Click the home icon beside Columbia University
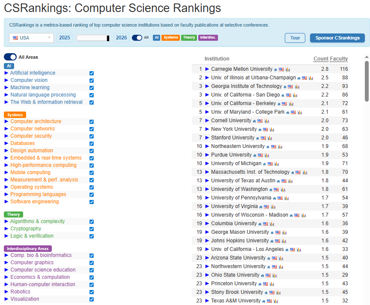The height and width of the screenshot is (305, 370). [x=260, y=224]
